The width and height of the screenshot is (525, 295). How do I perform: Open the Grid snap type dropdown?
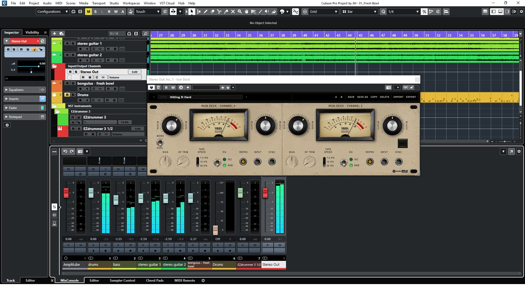[x=323, y=11]
